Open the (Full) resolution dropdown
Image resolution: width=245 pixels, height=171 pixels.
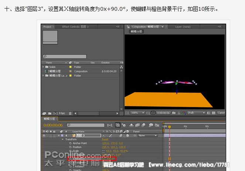click(x=196, y=113)
